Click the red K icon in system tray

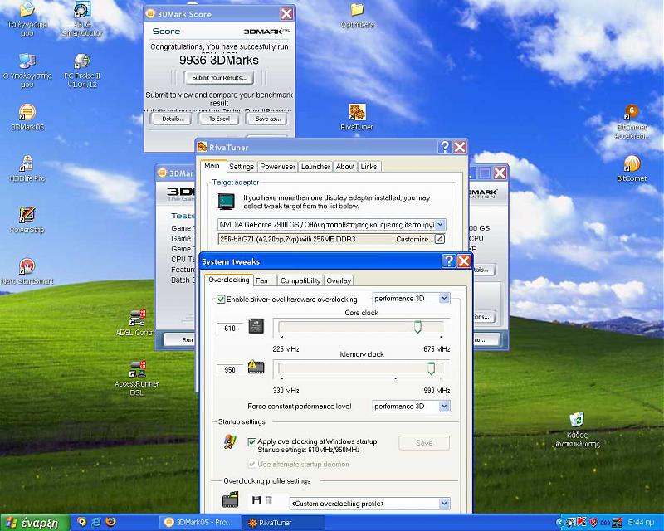click(x=582, y=522)
